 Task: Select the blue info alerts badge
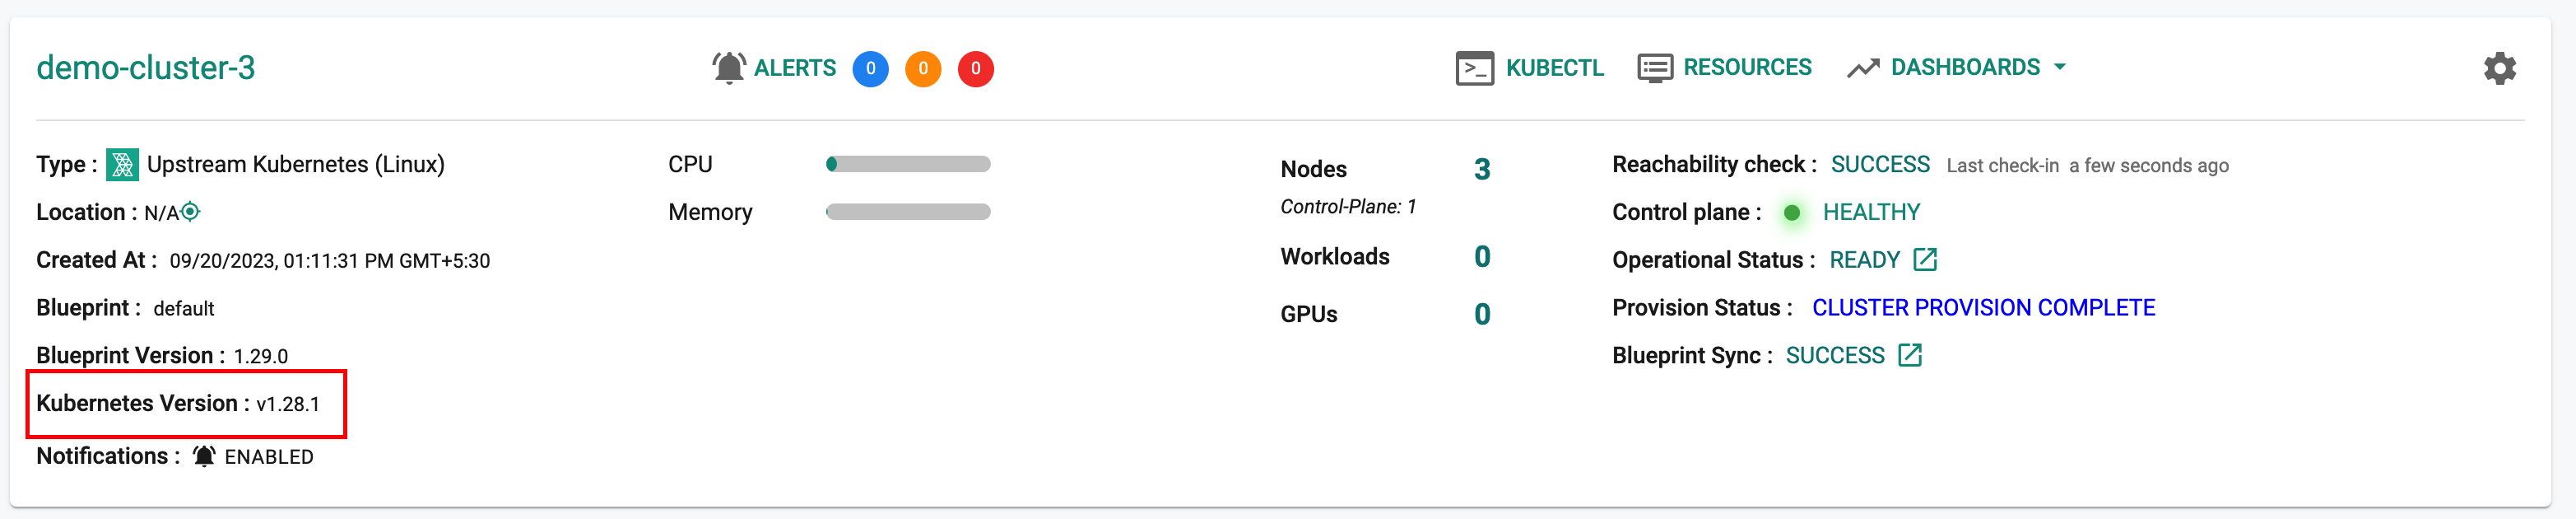click(x=870, y=69)
